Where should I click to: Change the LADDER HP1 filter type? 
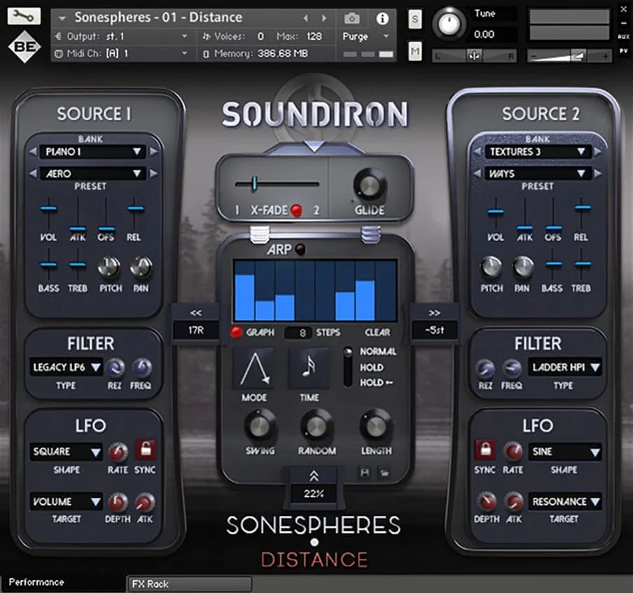tap(565, 367)
